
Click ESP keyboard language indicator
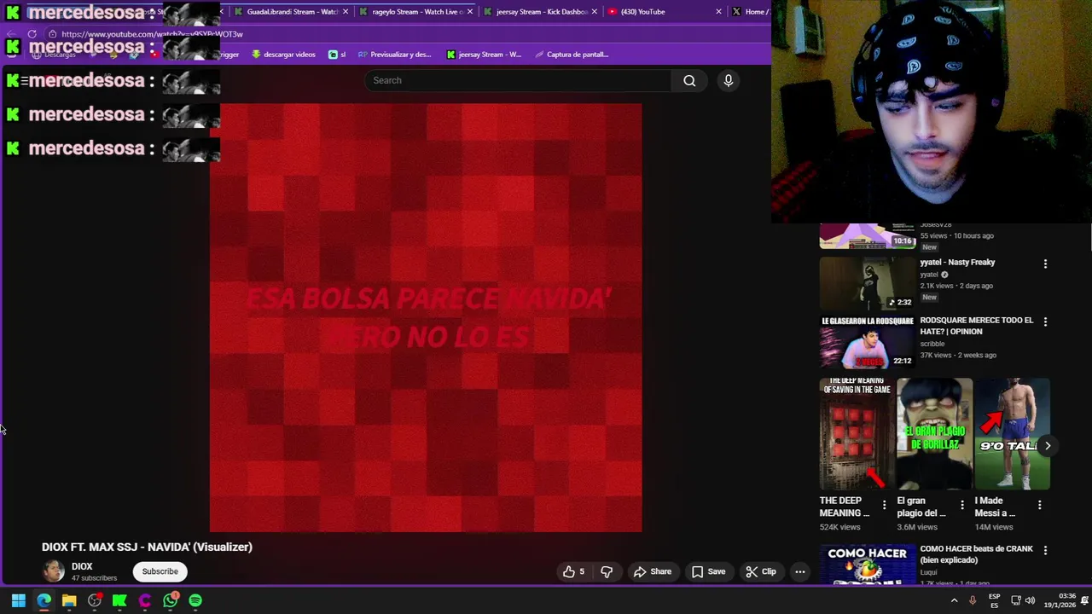coord(994,600)
